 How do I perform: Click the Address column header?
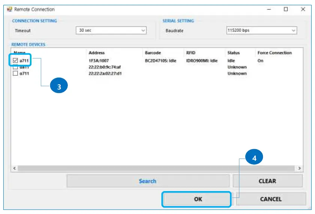tap(97, 53)
